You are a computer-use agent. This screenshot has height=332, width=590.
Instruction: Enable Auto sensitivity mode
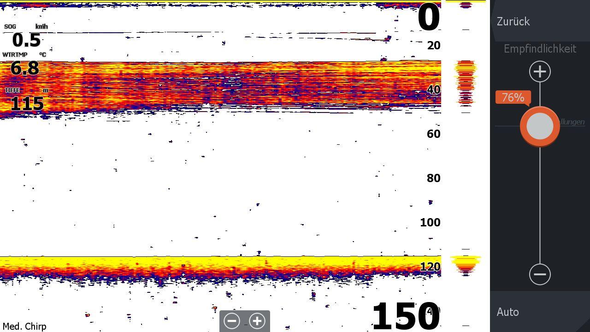click(508, 312)
